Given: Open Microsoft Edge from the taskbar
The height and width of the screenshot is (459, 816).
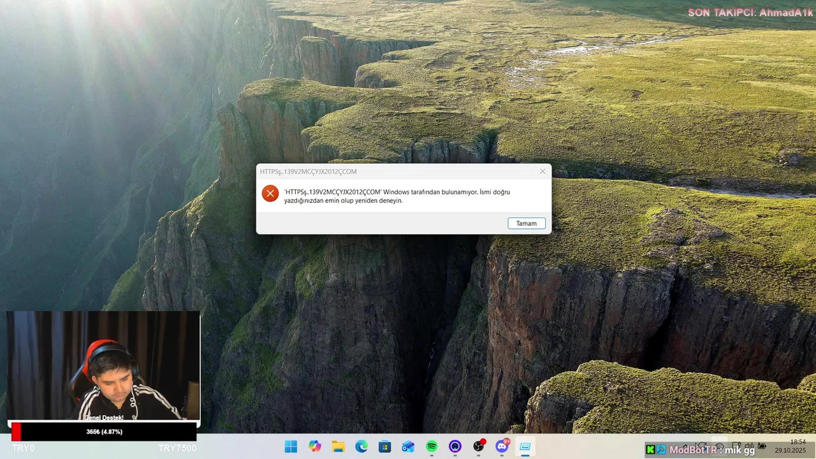Looking at the screenshot, I should [361, 447].
